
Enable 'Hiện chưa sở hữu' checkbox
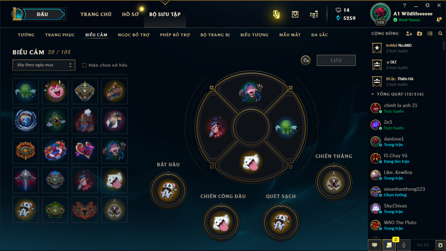coord(84,65)
